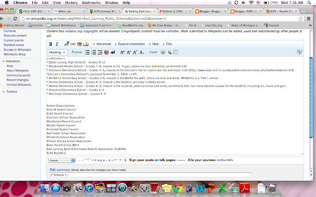The width and height of the screenshot is (316, 197).
Task: Click the Edit summary text field
Action: (x=151, y=175)
